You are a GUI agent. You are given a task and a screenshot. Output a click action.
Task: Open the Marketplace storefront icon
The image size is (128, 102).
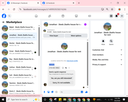tap(76, 16)
